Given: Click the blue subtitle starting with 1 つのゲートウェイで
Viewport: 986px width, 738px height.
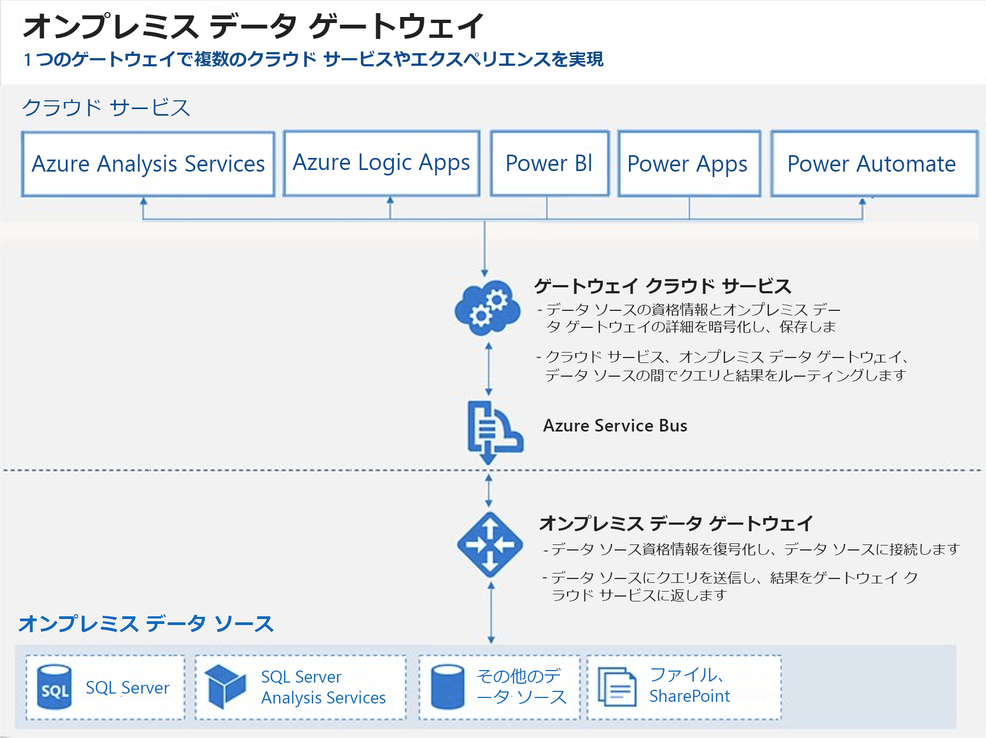Looking at the screenshot, I should point(314,59).
